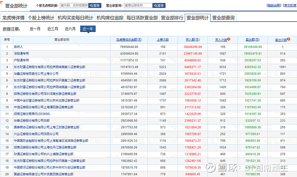The image size is (297, 177).
Task: Switch to the 个股上榜统计 tab
Action: [x=41, y=18]
